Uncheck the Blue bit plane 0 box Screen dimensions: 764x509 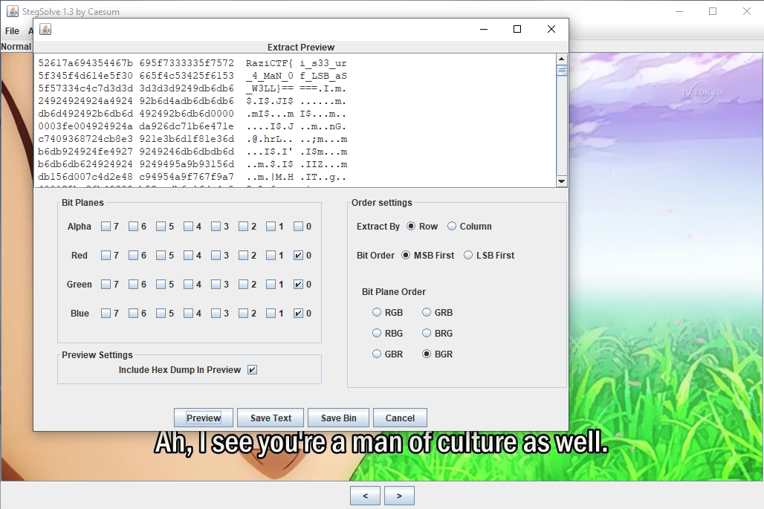tap(298, 313)
